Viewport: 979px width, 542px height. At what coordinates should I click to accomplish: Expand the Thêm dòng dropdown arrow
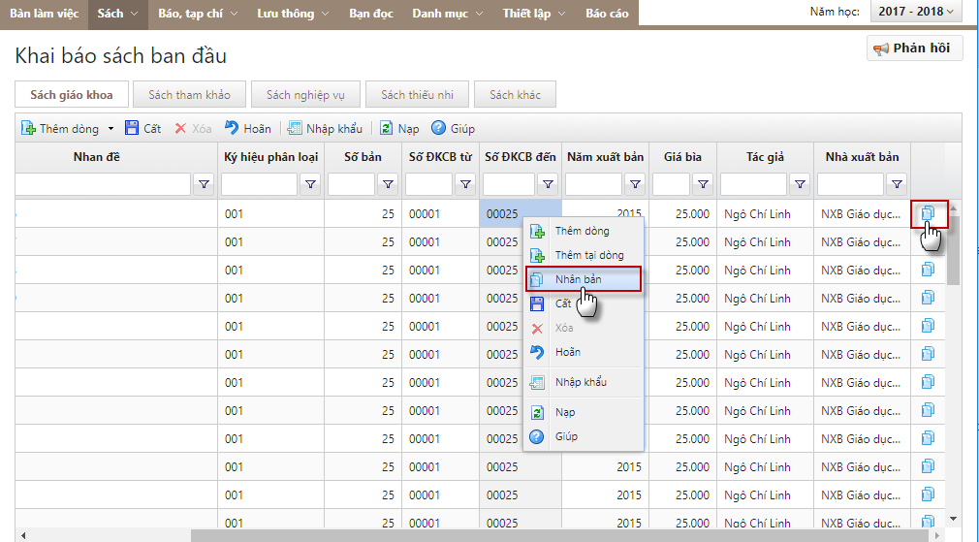click(111, 128)
